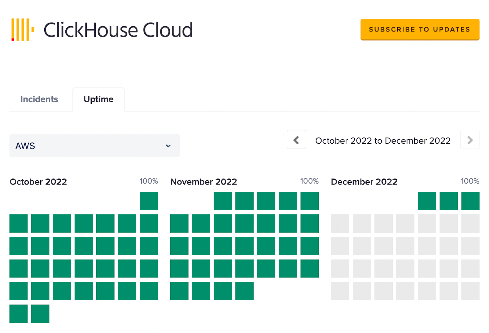The image size is (489, 333).
Task: Click the 100% uptime label for November 2022
Action: tap(309, 181)
